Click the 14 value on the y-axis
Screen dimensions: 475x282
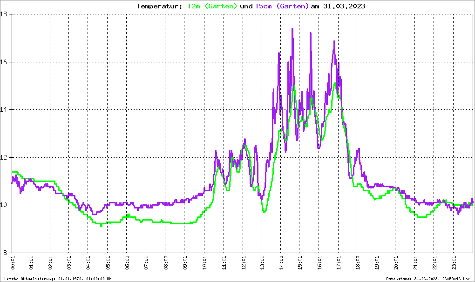pos(5,110)
